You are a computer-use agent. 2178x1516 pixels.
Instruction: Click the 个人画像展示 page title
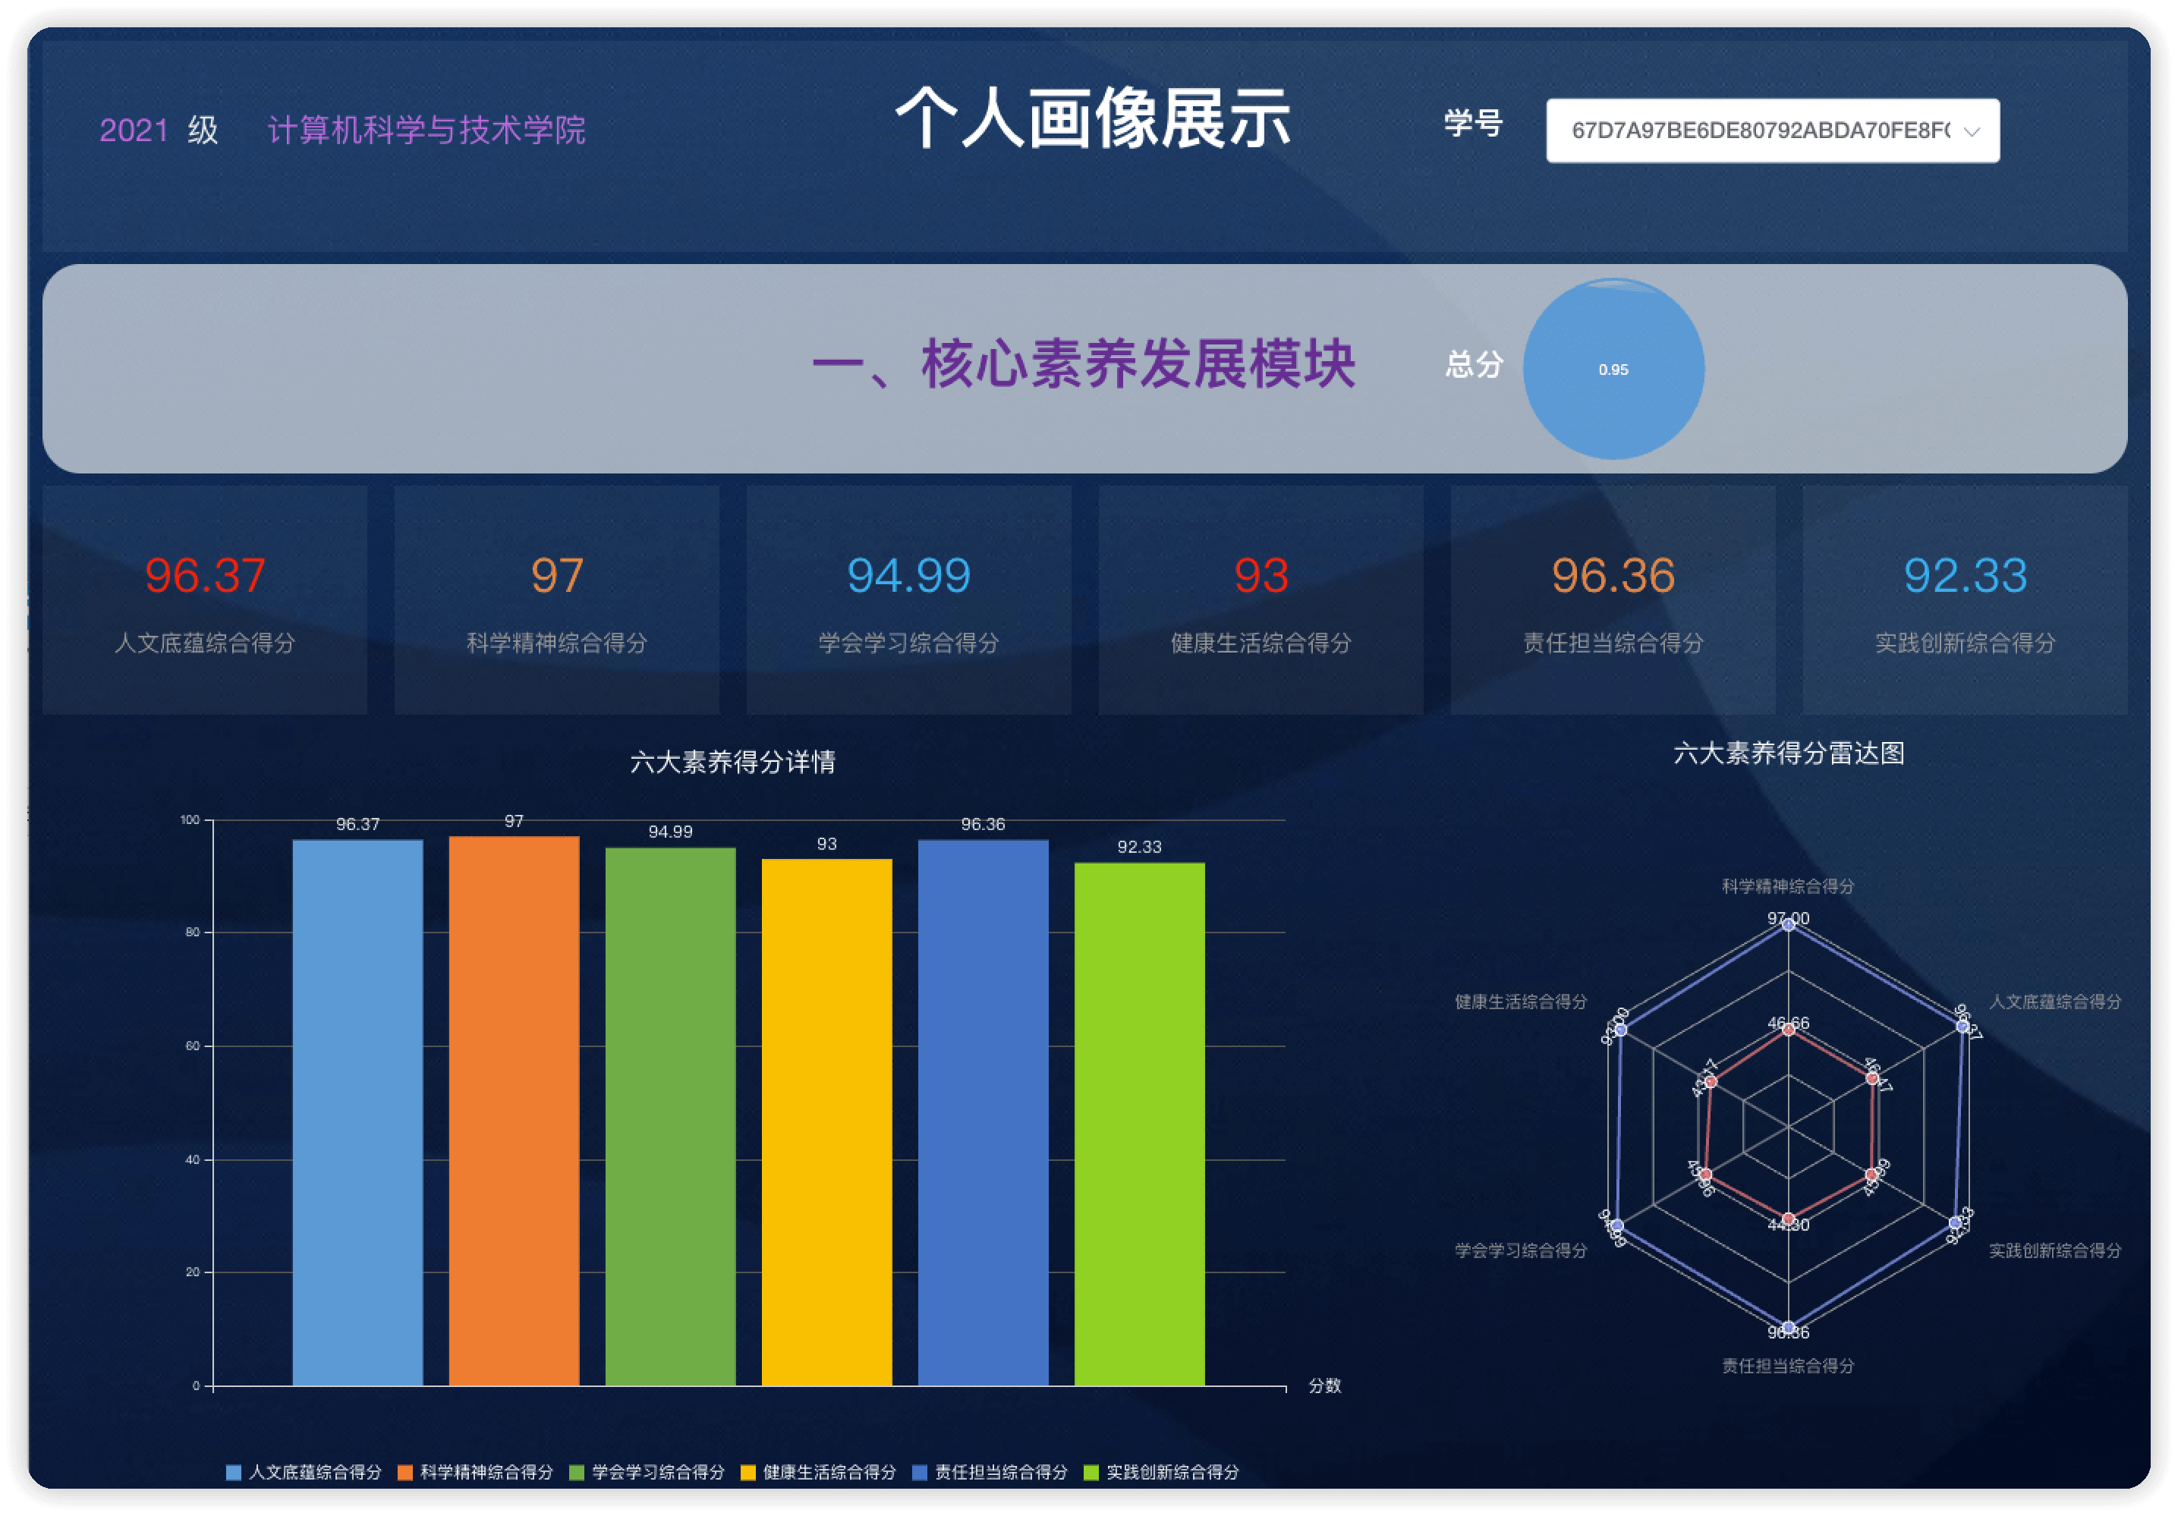1093,118
